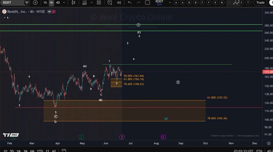Switch to the 1h interval

(45, 3)
